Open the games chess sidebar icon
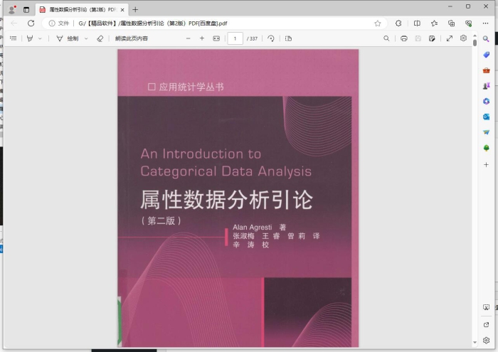The height and width of the screenshot is (352, 498). [486, 86]
